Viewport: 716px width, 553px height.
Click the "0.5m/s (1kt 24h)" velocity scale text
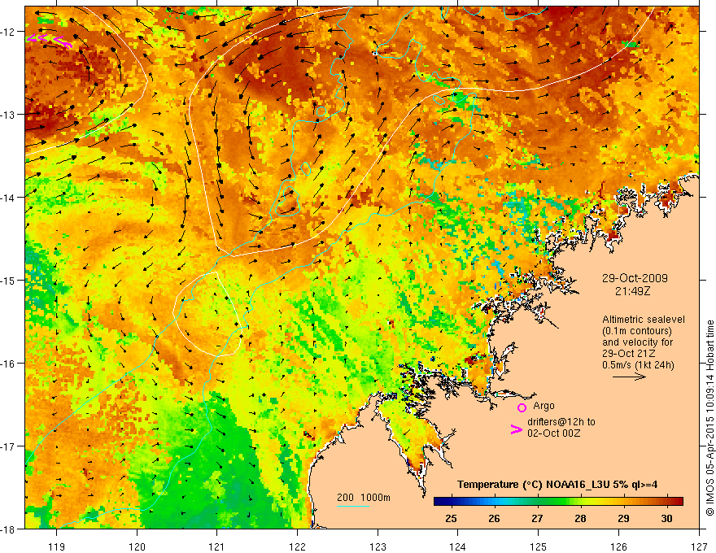pyautogui.click(x=639, y=365)
